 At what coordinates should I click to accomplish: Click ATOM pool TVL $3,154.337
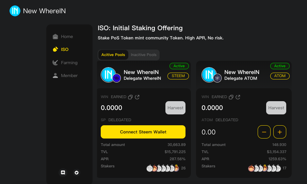(276, 152)
